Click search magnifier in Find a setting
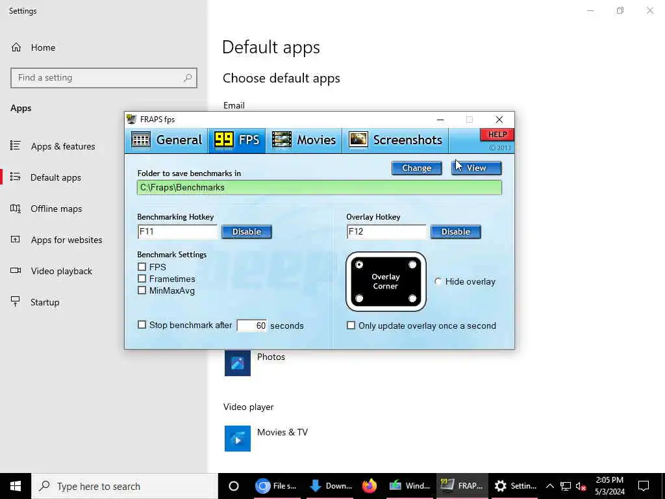This screenshot has height=499, width=665. 188,78
